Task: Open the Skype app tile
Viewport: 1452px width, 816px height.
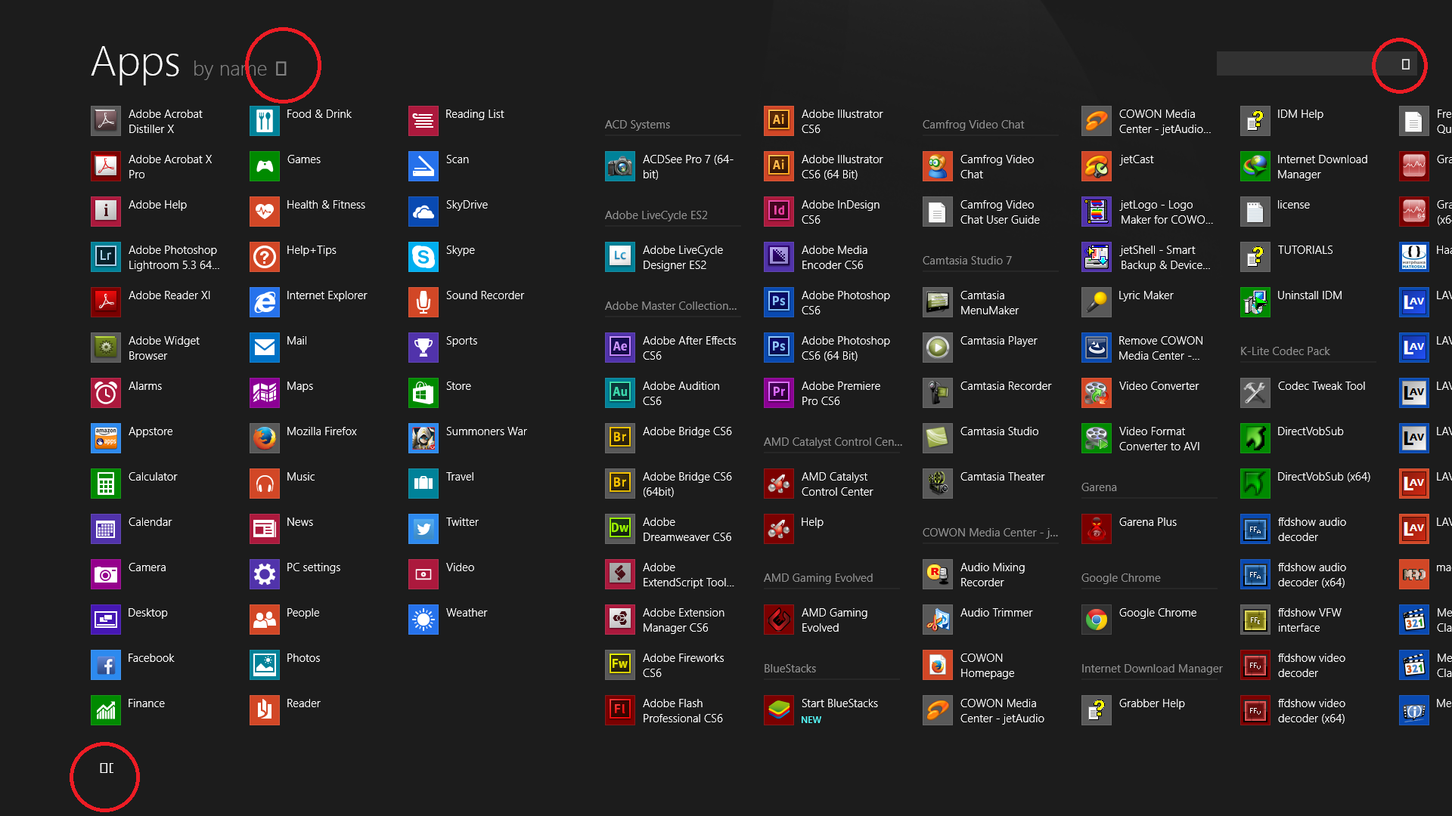Action: click(423, 257)
